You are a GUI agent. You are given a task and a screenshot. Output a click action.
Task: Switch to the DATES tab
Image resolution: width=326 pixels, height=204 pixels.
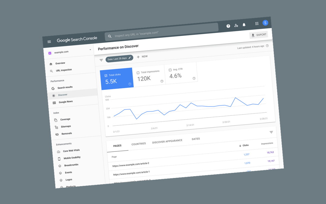[x=196, y=139]
